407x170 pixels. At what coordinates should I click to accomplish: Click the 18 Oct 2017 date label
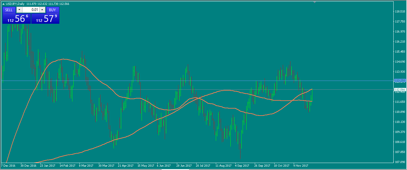pos(282,166)
